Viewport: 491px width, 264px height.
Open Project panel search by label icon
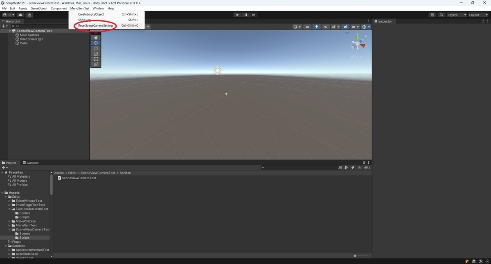[x=353, y=167]
